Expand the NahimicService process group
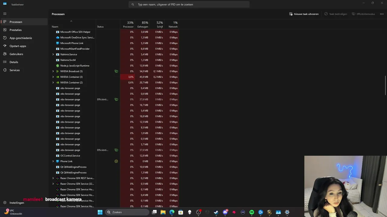The width and height of the screenshot is (387, 217). (53, 55)
